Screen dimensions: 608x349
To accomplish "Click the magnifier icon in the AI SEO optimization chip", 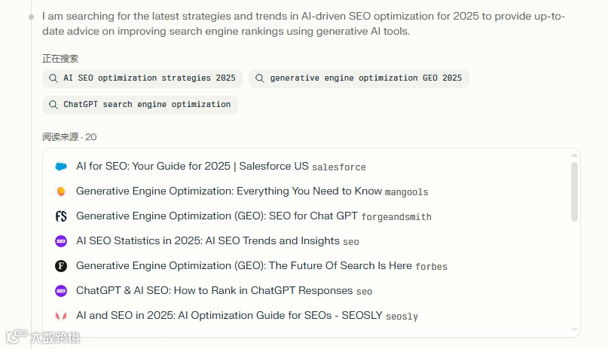I will point(53,78).
